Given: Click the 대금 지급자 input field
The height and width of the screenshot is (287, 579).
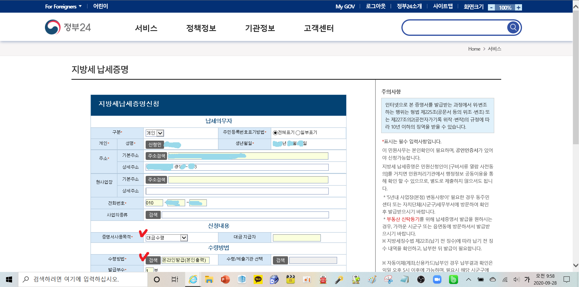Looking at the screenshot, I should tap(297, 238).
